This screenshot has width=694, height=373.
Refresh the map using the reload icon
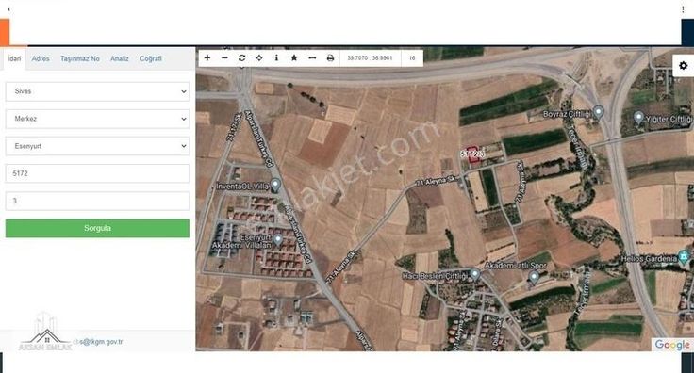pos(241,57)
